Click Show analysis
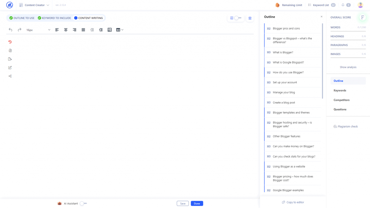Screen dimensions: 370x208 pyautogui.click(x=348, y=67)
